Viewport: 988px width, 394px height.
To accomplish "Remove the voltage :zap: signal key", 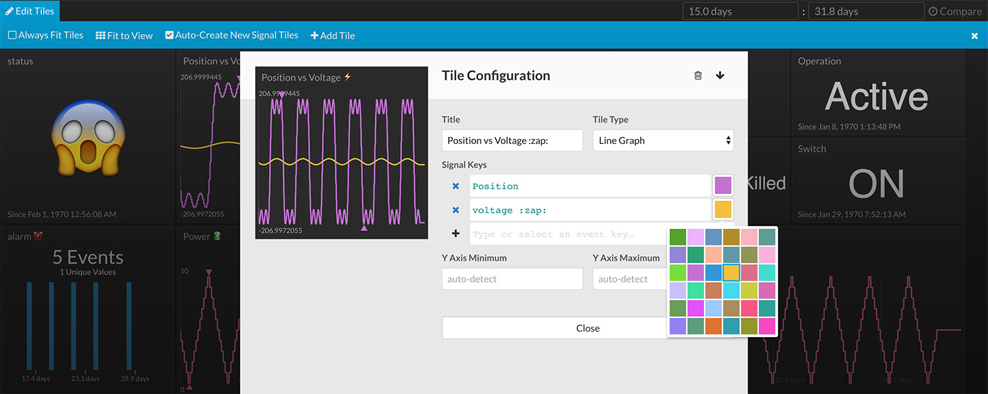I will tap(456, 210).
